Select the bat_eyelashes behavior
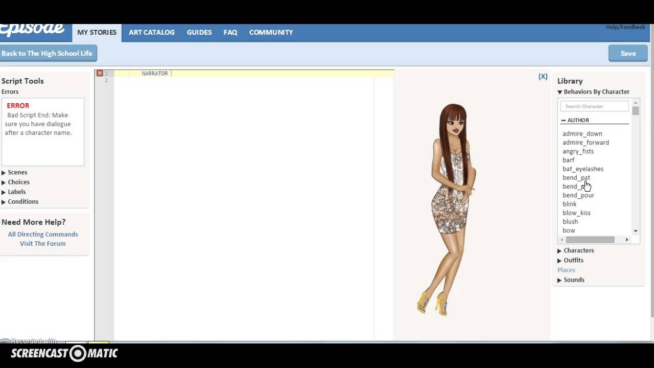The height and width of the screenshot is (368, 654). tap(583, 169)
